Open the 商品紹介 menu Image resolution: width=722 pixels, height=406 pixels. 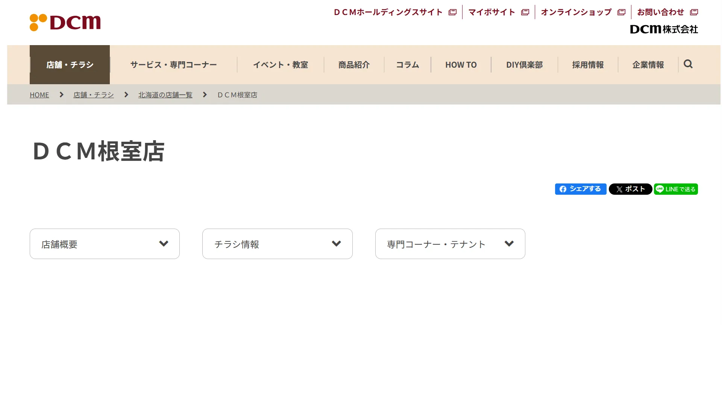coord(354,65)
